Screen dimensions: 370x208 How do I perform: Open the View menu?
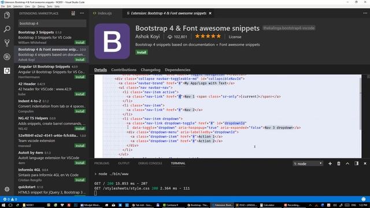coord(27,6)
